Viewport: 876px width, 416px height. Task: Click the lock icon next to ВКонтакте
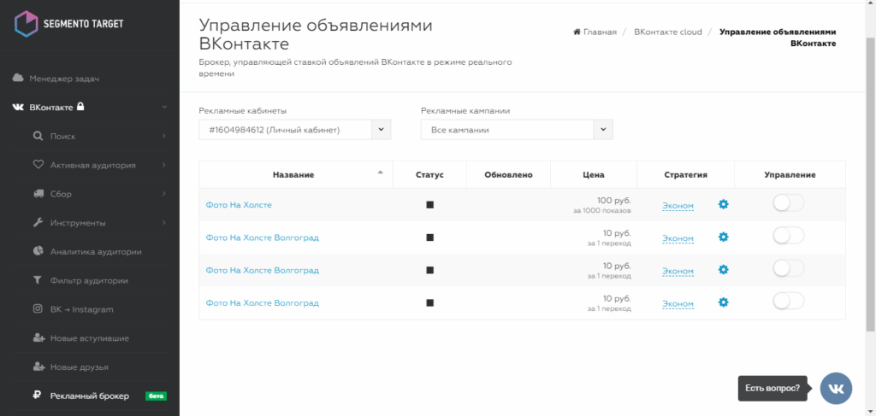point(80,107)
